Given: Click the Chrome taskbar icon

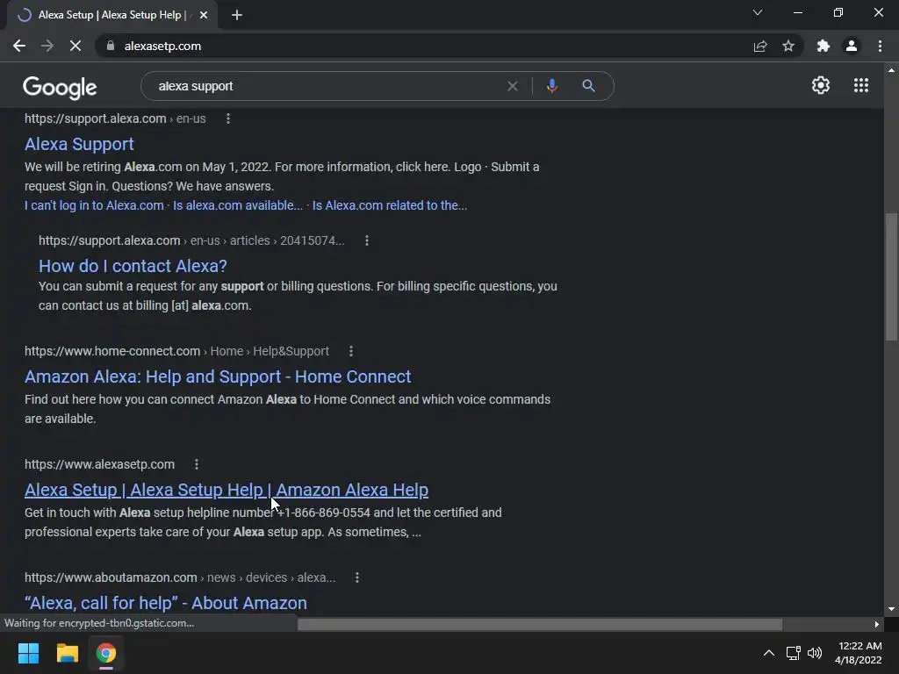Looking at the screenshot, I should click(x=106, y=653).
